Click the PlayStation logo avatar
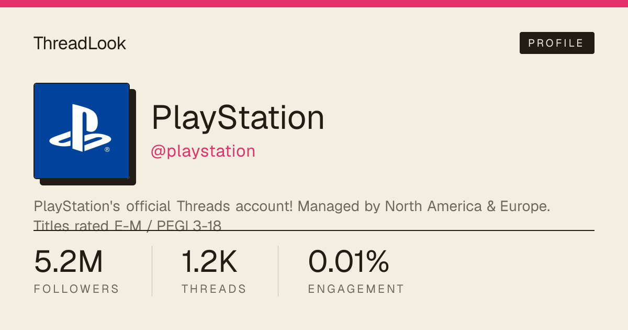 [82, 131]
